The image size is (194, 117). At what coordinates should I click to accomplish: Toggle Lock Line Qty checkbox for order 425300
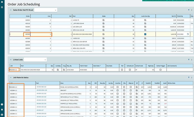coord(145,34)
